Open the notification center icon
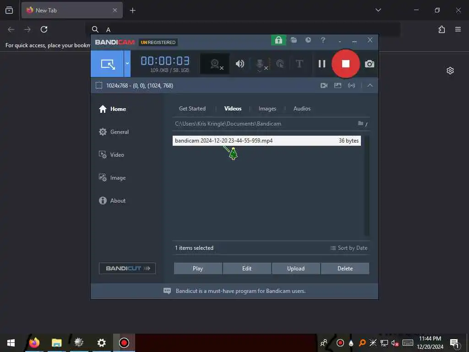Viewport: 469px width, 352px height. tap(454, 343)
